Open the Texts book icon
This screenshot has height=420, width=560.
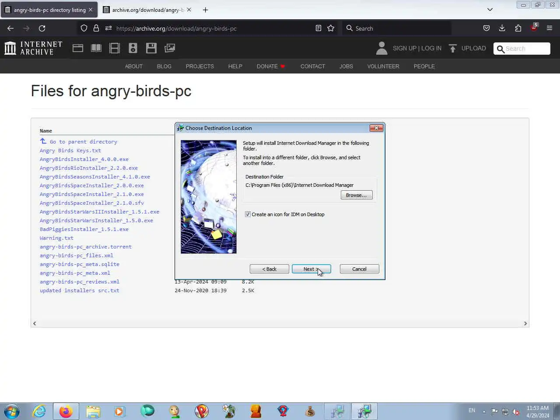coord(96,48)
